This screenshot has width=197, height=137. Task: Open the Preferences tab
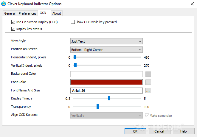click(27, 13)
